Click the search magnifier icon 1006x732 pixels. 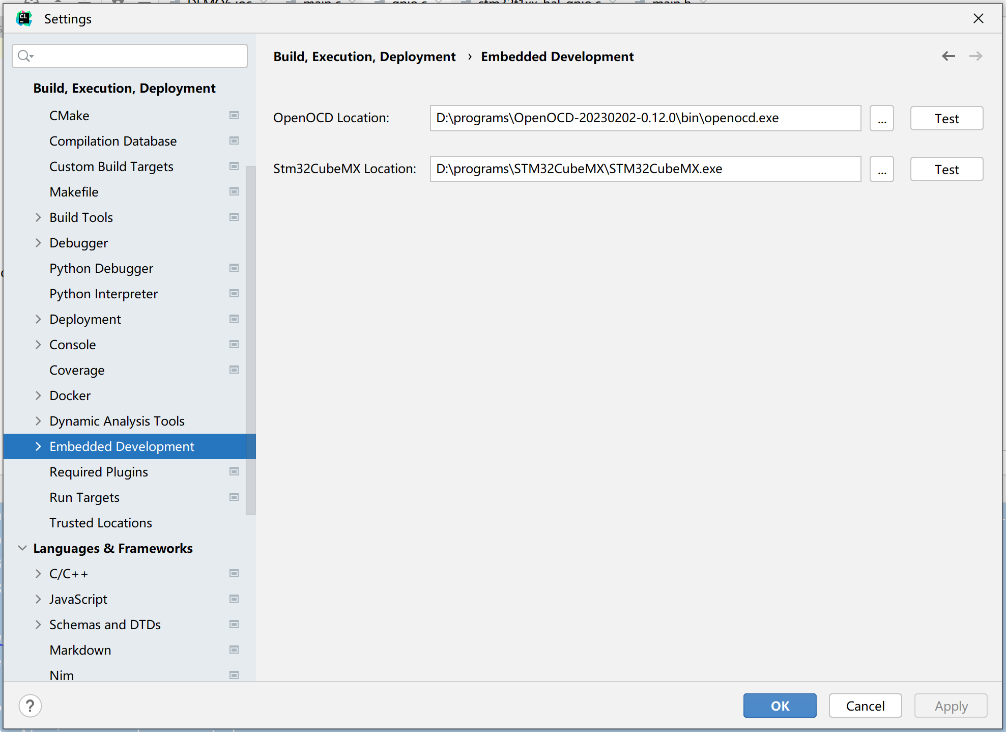pos(24,55)
